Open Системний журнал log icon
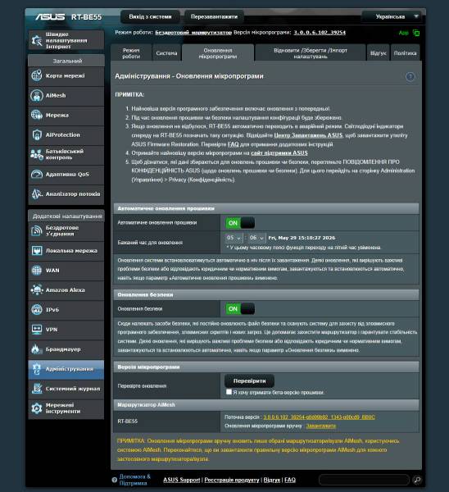This screenshot has height=492, width=449. tap(37, 389)
